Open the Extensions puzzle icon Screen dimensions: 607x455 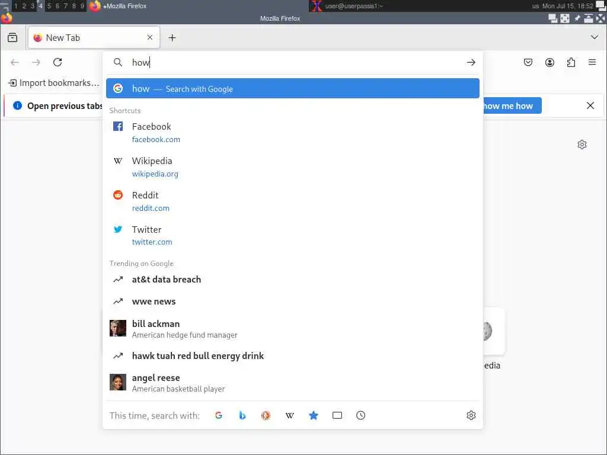[x=571, y=62]
